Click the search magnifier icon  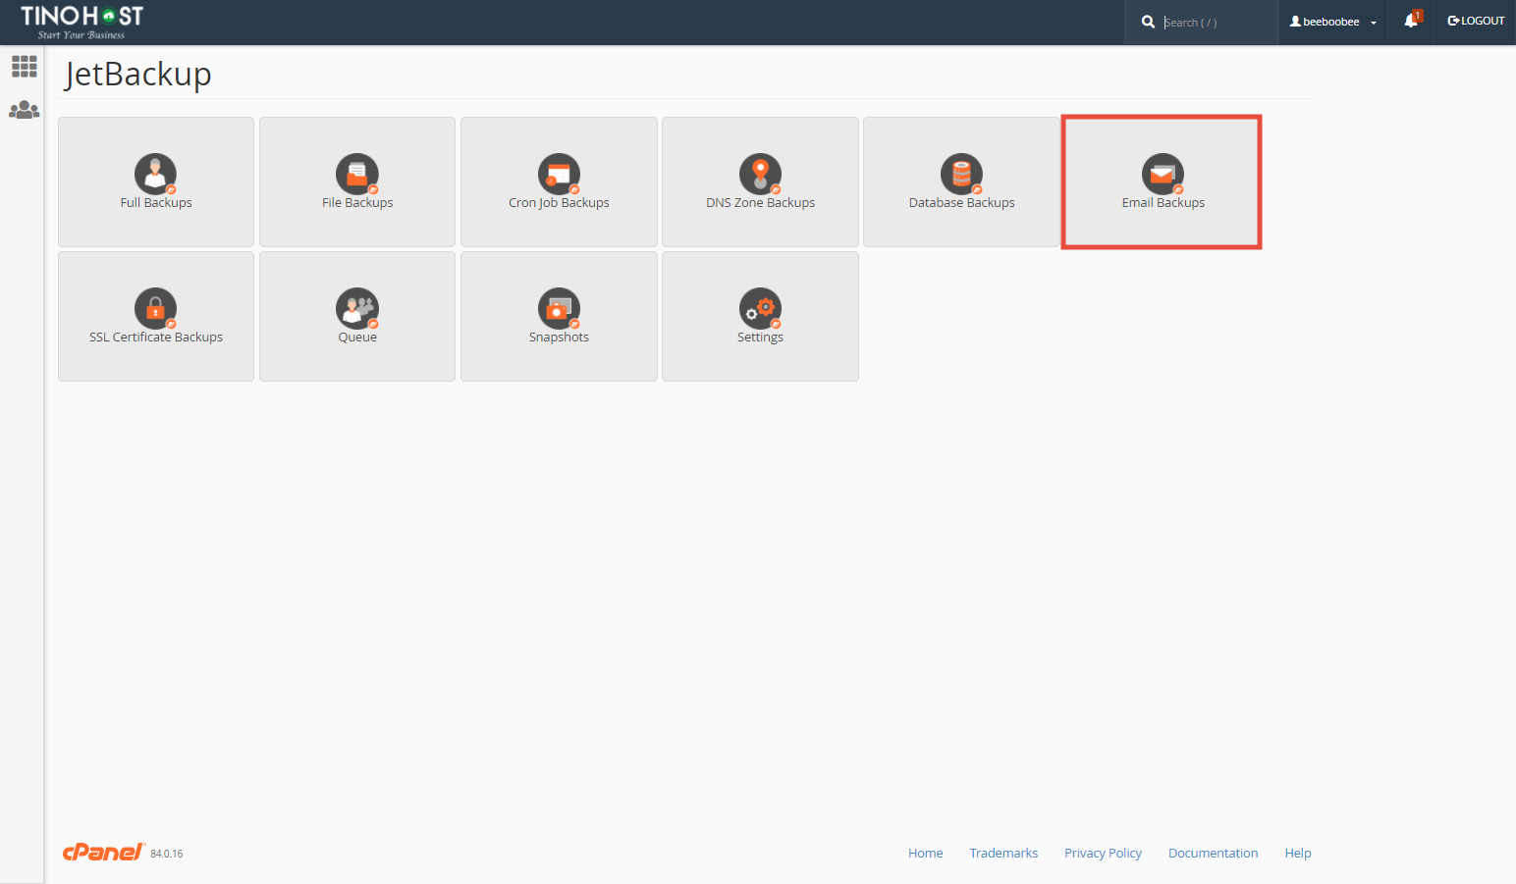coord(1148,22)
